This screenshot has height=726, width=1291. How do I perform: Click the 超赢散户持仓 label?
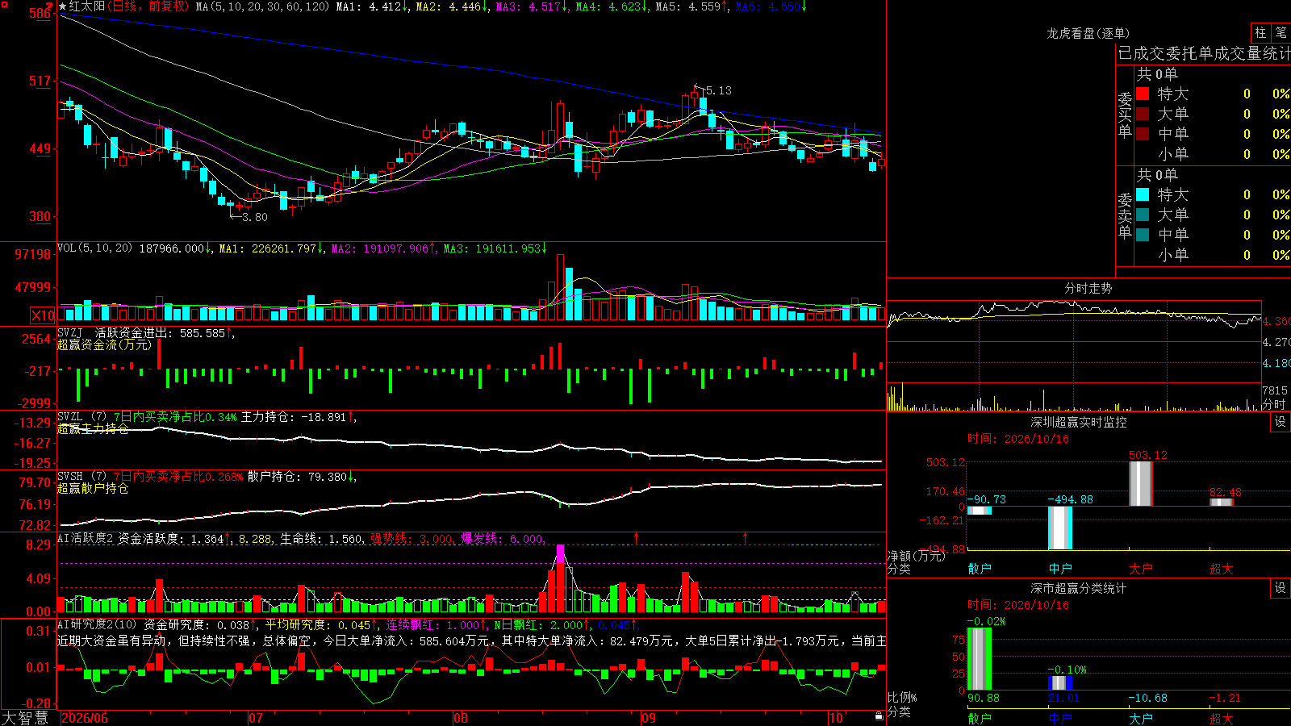coord(93,488)
